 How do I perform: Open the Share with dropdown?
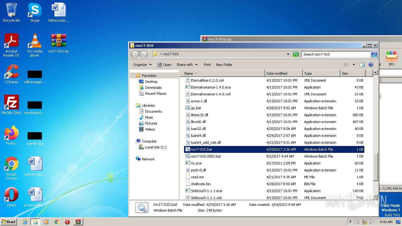[x=187, y=65]
